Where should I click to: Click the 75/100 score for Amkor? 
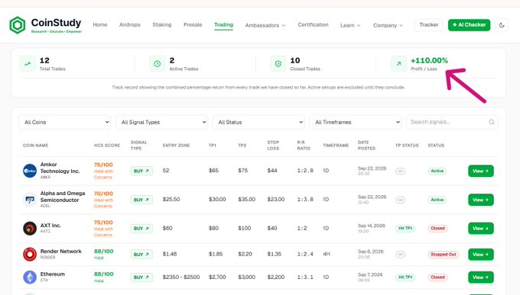point(103,165)
